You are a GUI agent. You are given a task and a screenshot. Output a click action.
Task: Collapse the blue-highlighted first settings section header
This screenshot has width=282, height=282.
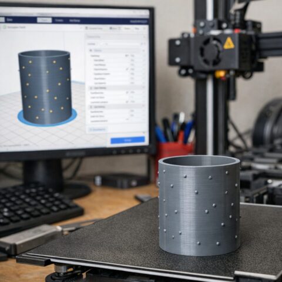coord(117,51)
